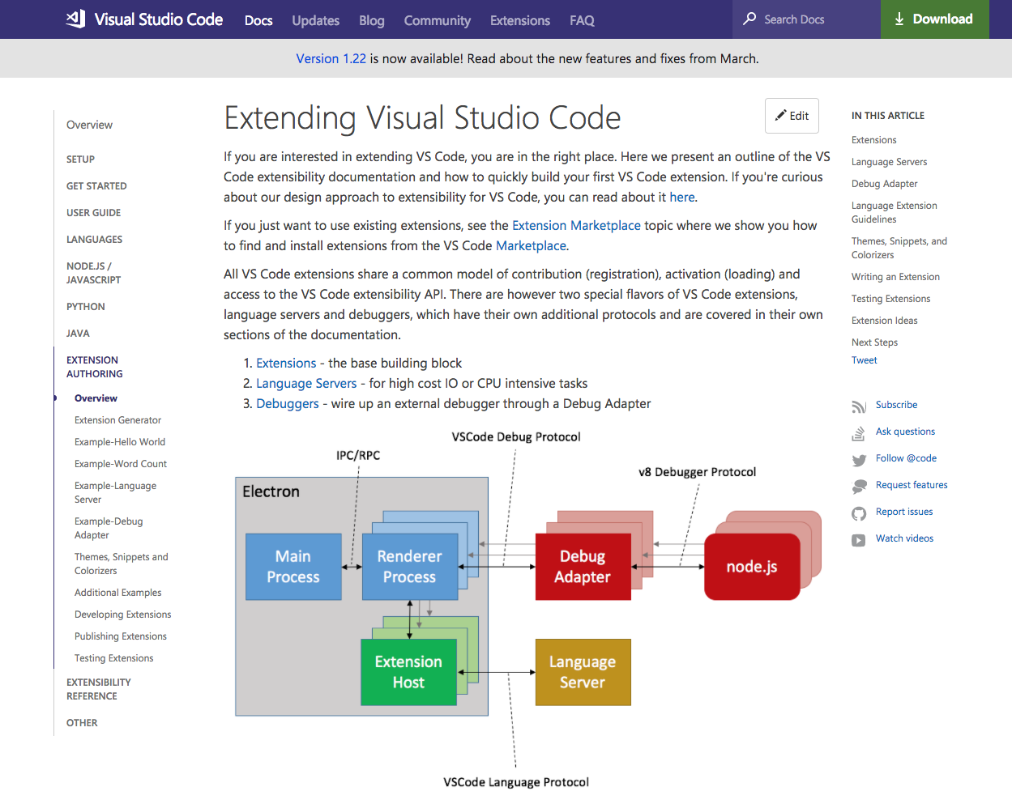Image resolution: width=1012 pixels, height=804 pixels.
Task: Open Example-Debug Adapter page
Action: click(109, 528)
